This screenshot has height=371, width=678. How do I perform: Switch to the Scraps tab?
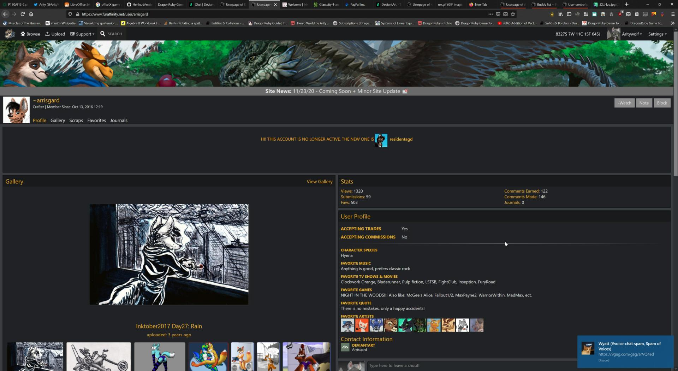coord(76,120)
